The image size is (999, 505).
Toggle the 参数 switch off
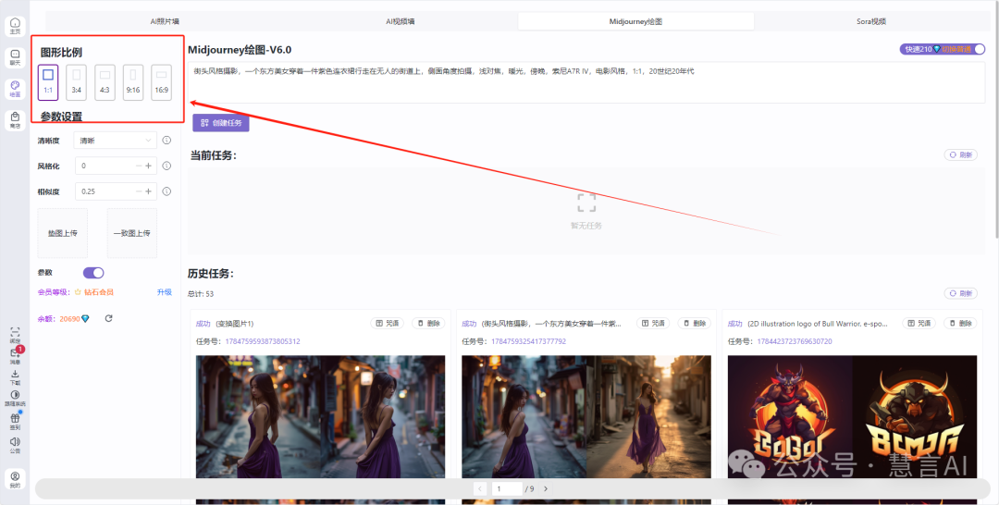click(x=93, y=273)
